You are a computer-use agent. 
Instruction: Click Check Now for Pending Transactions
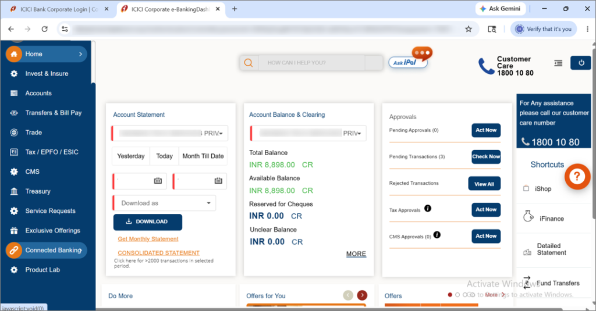pyautogui.click(x=486, y=156)
